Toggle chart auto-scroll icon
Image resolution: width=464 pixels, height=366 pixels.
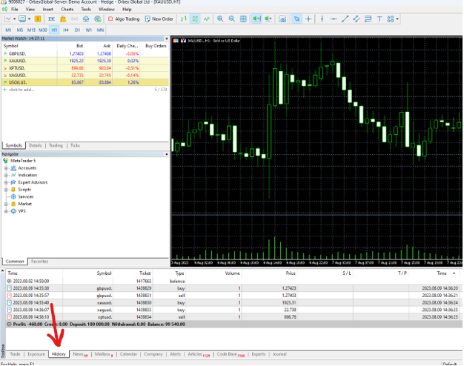click(256, 19)
